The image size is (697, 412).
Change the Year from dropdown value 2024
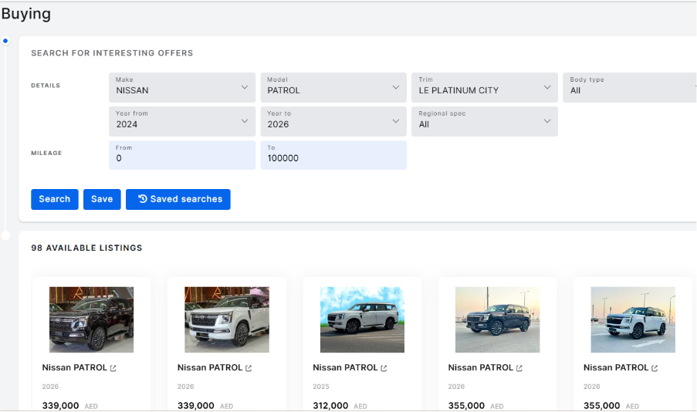182,121
